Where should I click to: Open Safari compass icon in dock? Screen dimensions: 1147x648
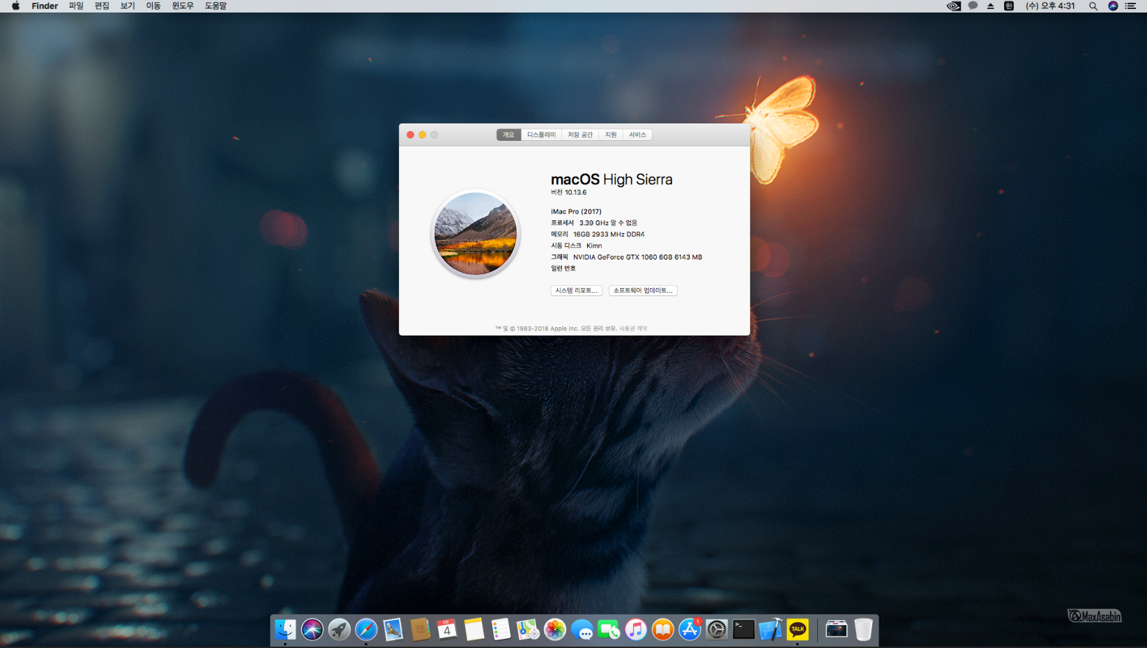click(366, 630)
